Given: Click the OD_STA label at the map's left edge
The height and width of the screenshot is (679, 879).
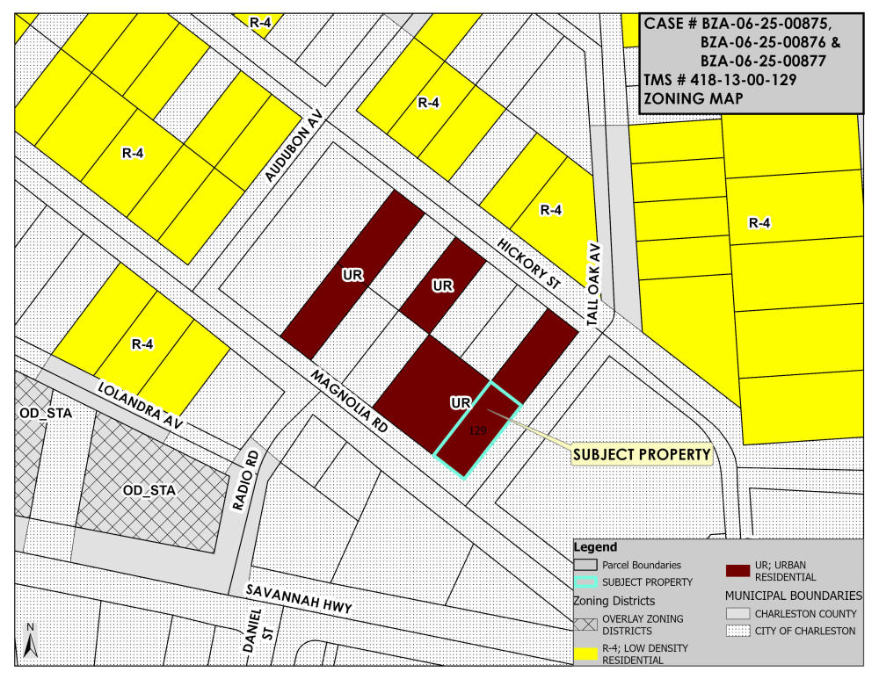Looking at the screenshot, I should (46, 414).
